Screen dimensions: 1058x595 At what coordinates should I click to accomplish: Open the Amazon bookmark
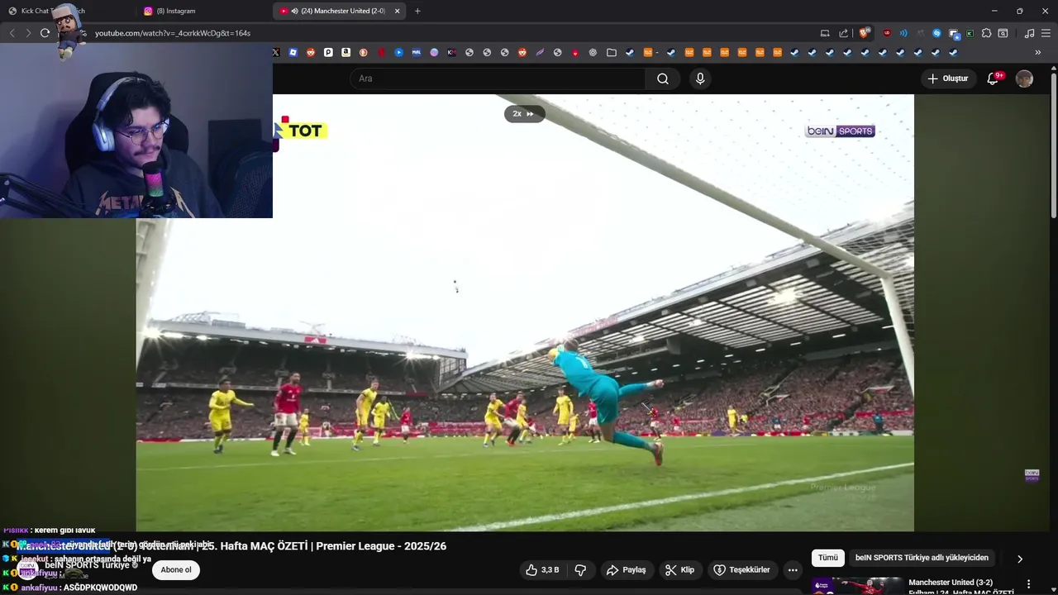point(346,52)
